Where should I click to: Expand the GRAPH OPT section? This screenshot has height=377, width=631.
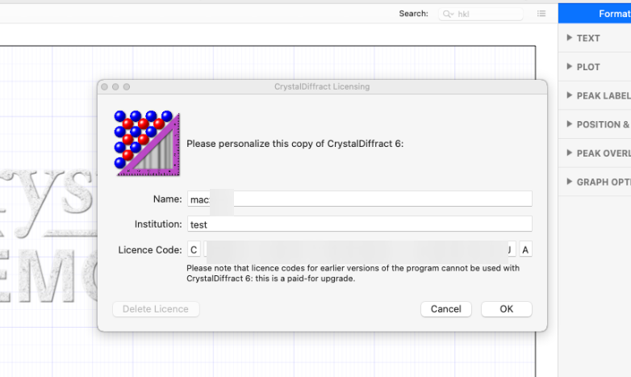pos(569,182)
